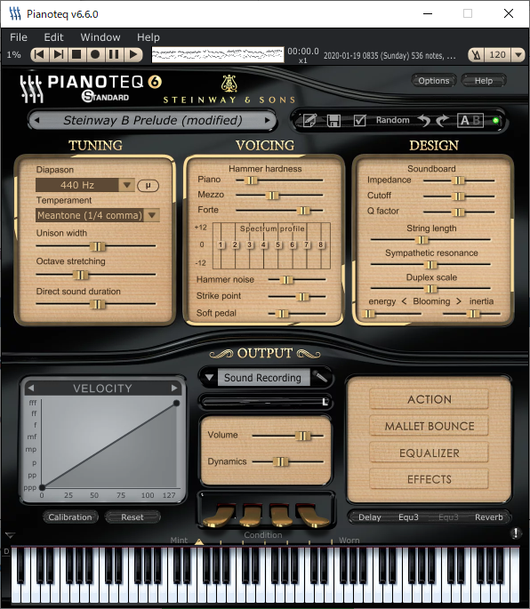Click the next velocity curve right arrow
Image resolution: width=530 pixels, height=609 pixels.
coord(174,388)
